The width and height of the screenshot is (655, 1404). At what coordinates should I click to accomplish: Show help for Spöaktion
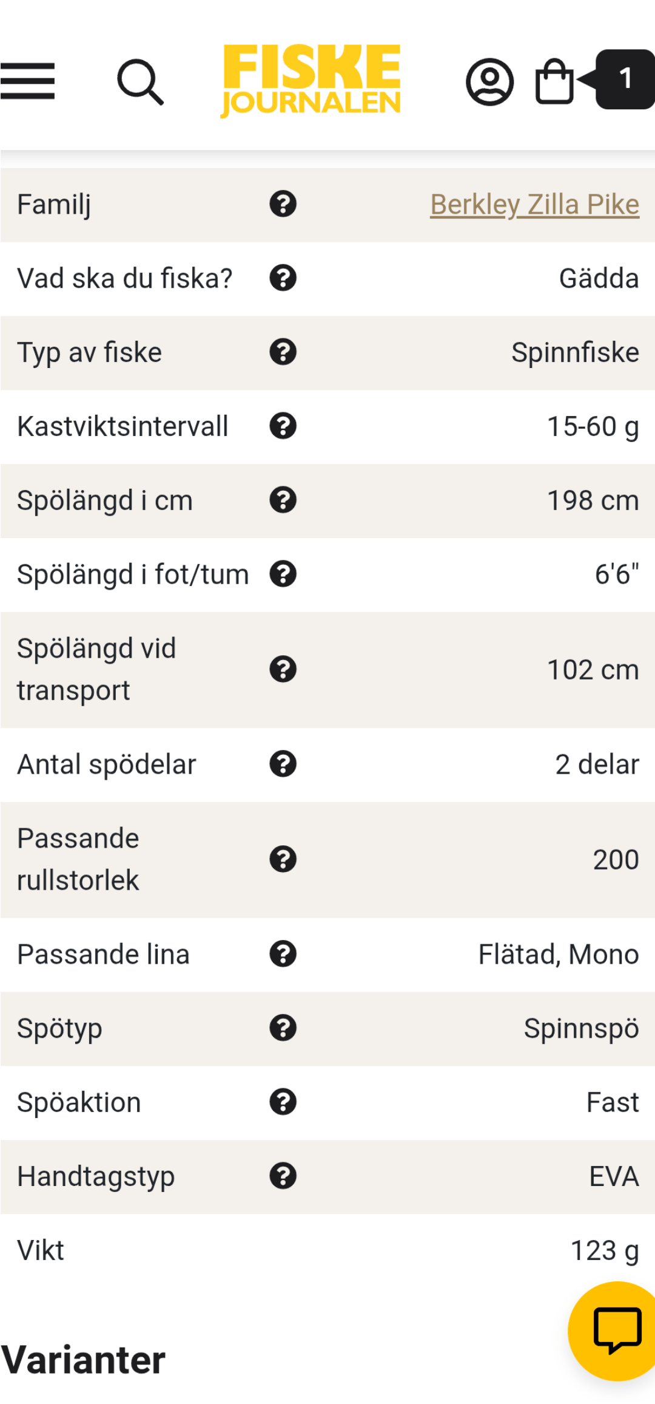click(283, 1102)
